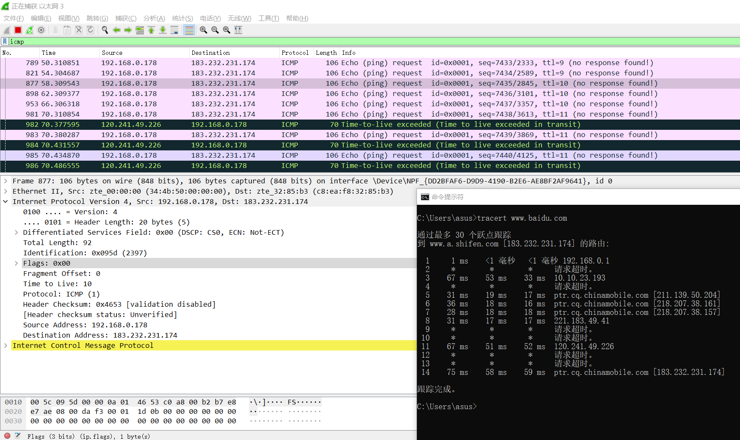Open the 文件(F) menu
740x440 pixels.
click(x=14, y=18)
